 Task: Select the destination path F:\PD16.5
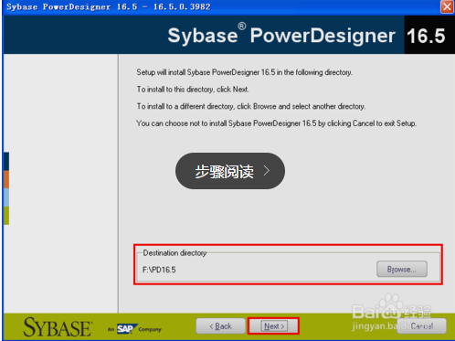click(x=159, y=270)
